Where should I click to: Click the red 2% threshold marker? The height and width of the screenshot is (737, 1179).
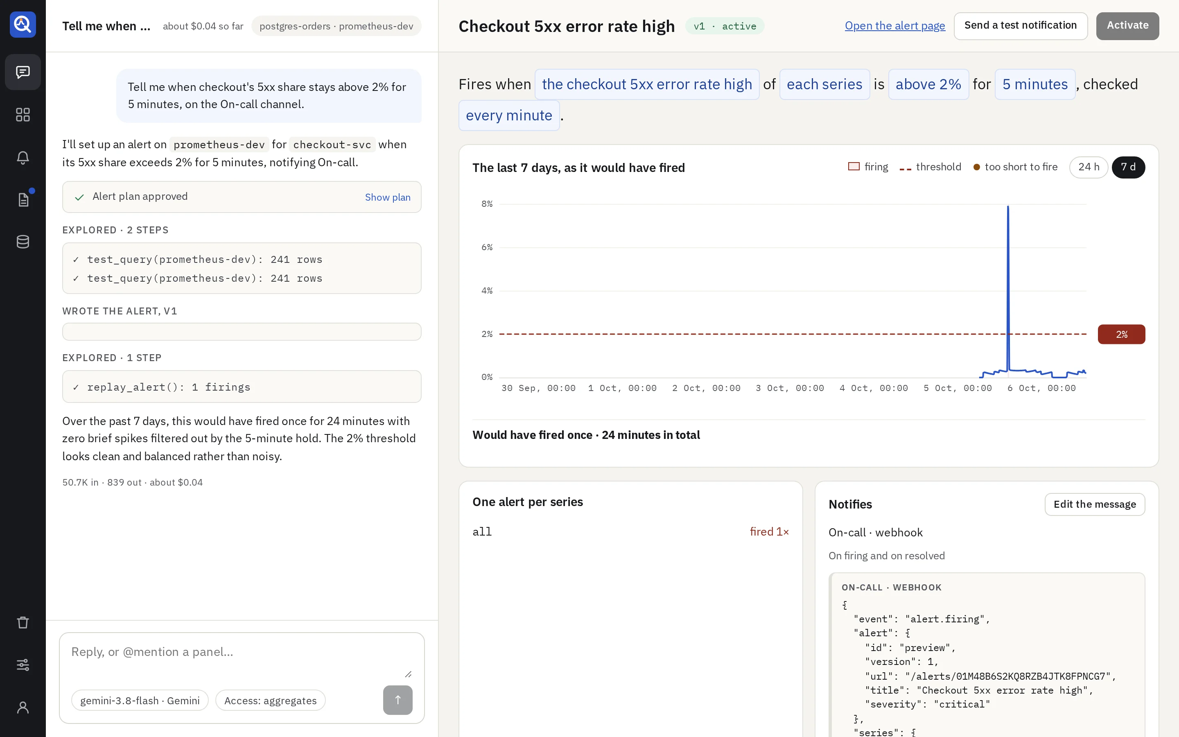click(x=1121, y=335)
